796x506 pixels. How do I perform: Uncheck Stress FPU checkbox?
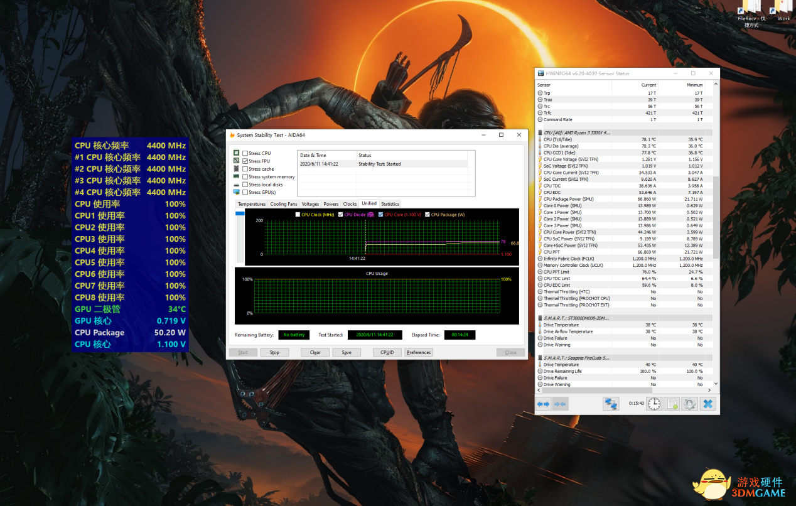pyautogui.click(x=245, y=161)
